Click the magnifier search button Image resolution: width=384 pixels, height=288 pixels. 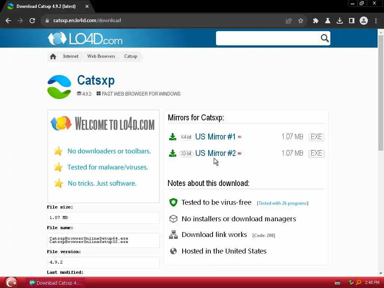pyautogui.click(x=325, y=38)
